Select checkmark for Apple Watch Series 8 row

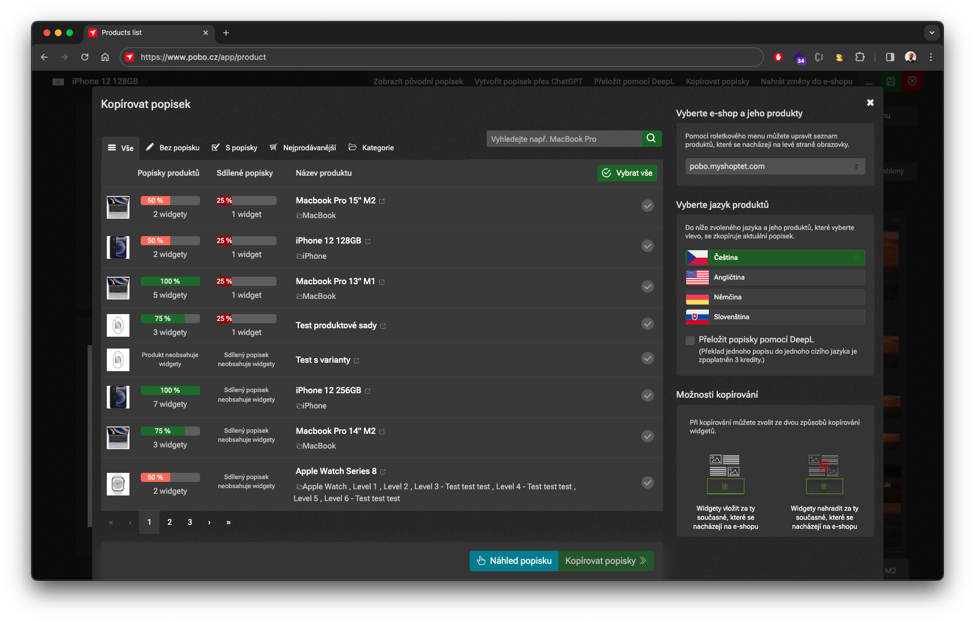coord(648,482)
